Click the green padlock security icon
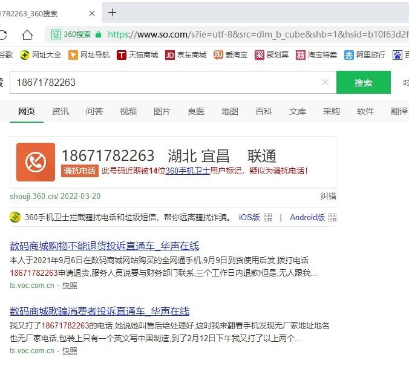 pyautogui.click(x=98, y=34)
